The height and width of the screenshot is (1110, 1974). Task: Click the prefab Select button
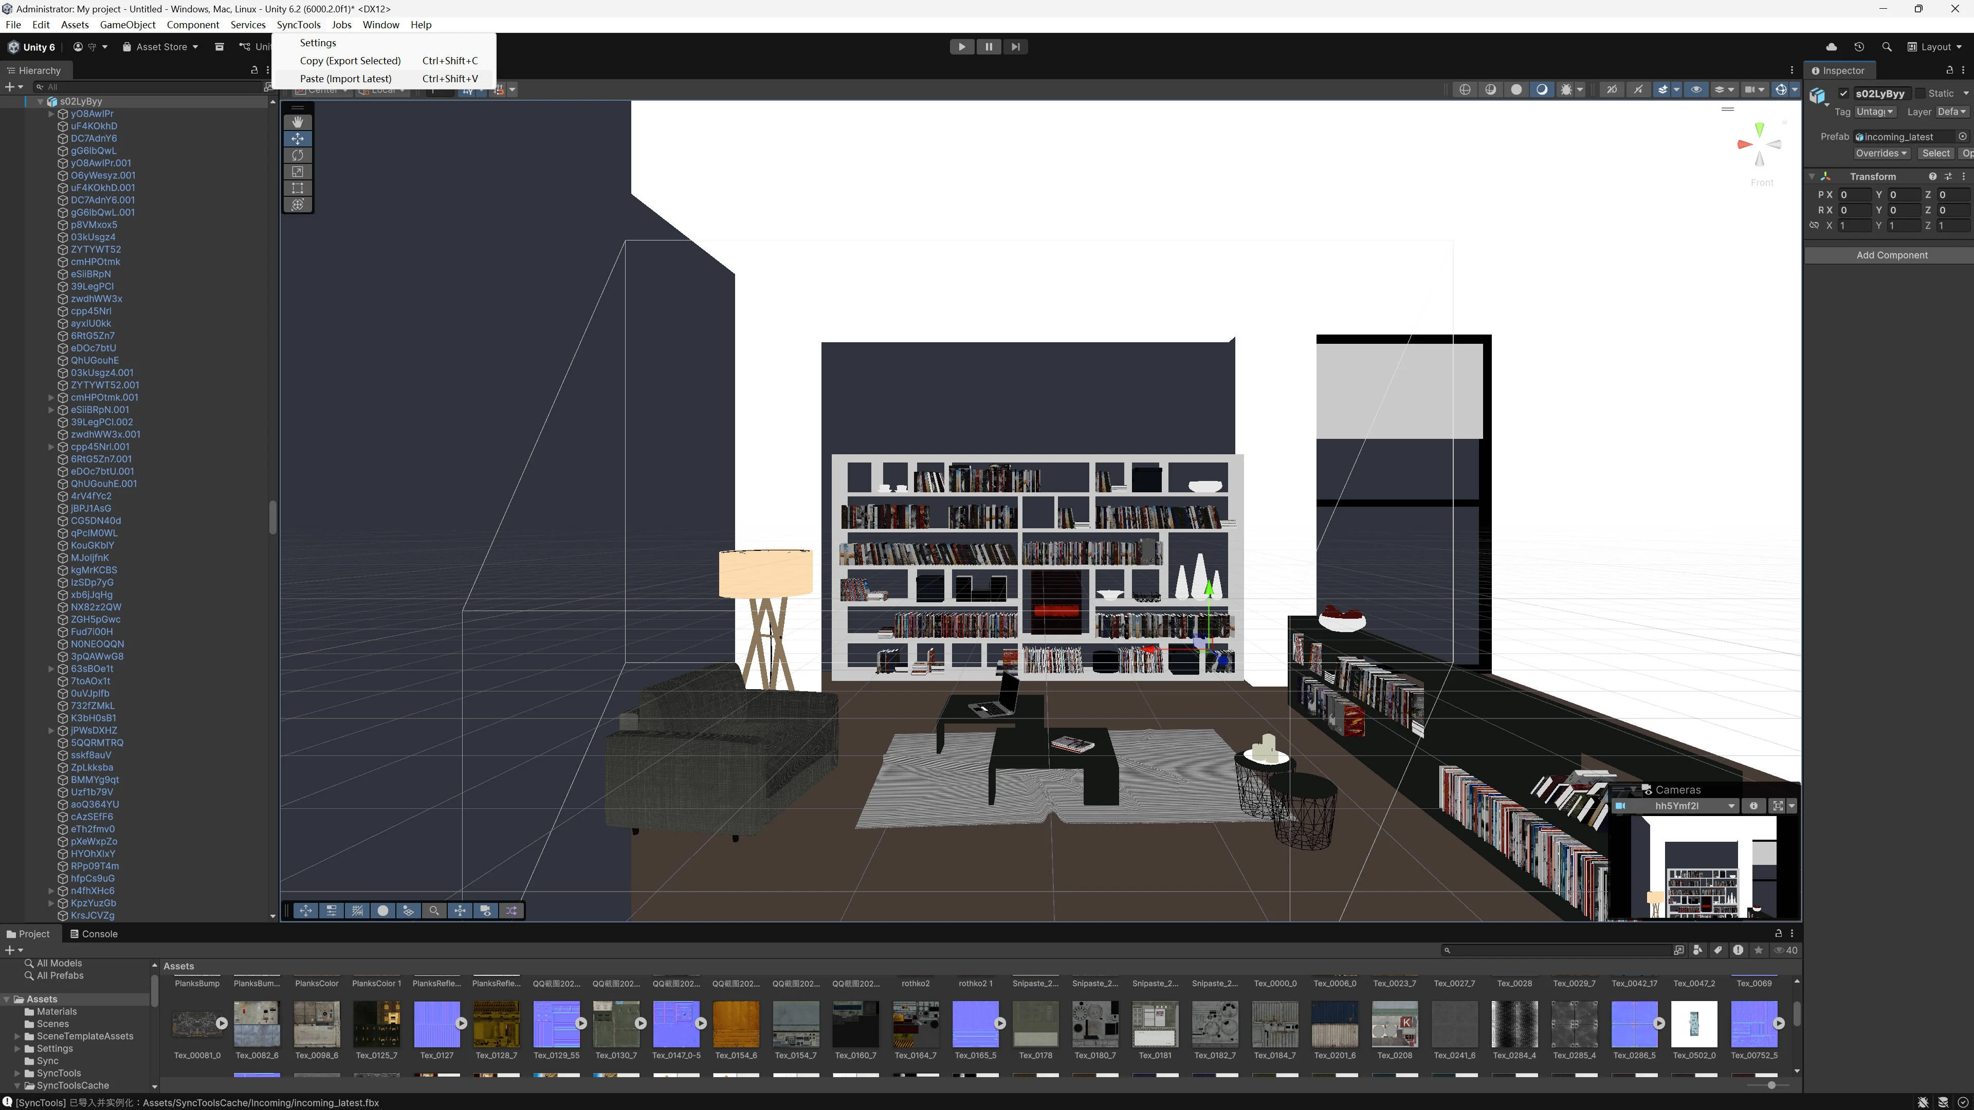point(1935,153)
